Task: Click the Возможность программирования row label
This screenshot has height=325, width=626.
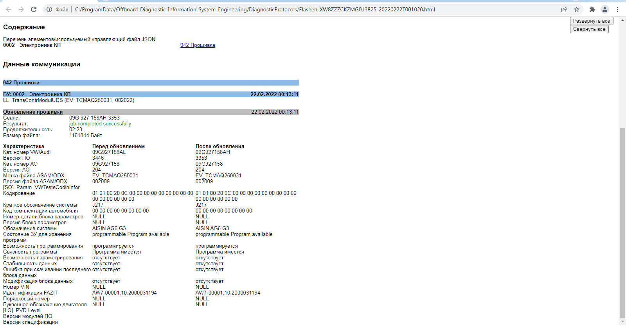Action: 43,246
